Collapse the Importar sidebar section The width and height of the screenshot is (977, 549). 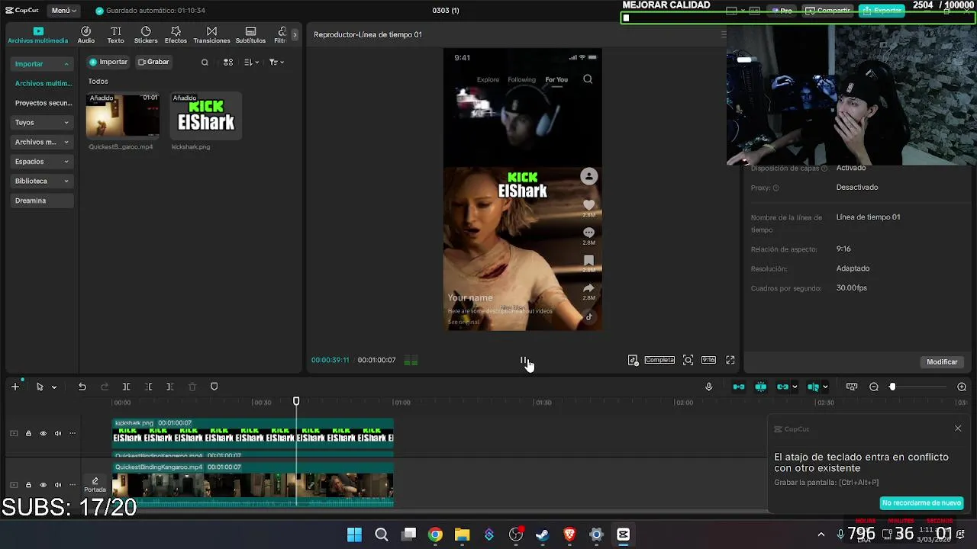[x=42, y=64]
